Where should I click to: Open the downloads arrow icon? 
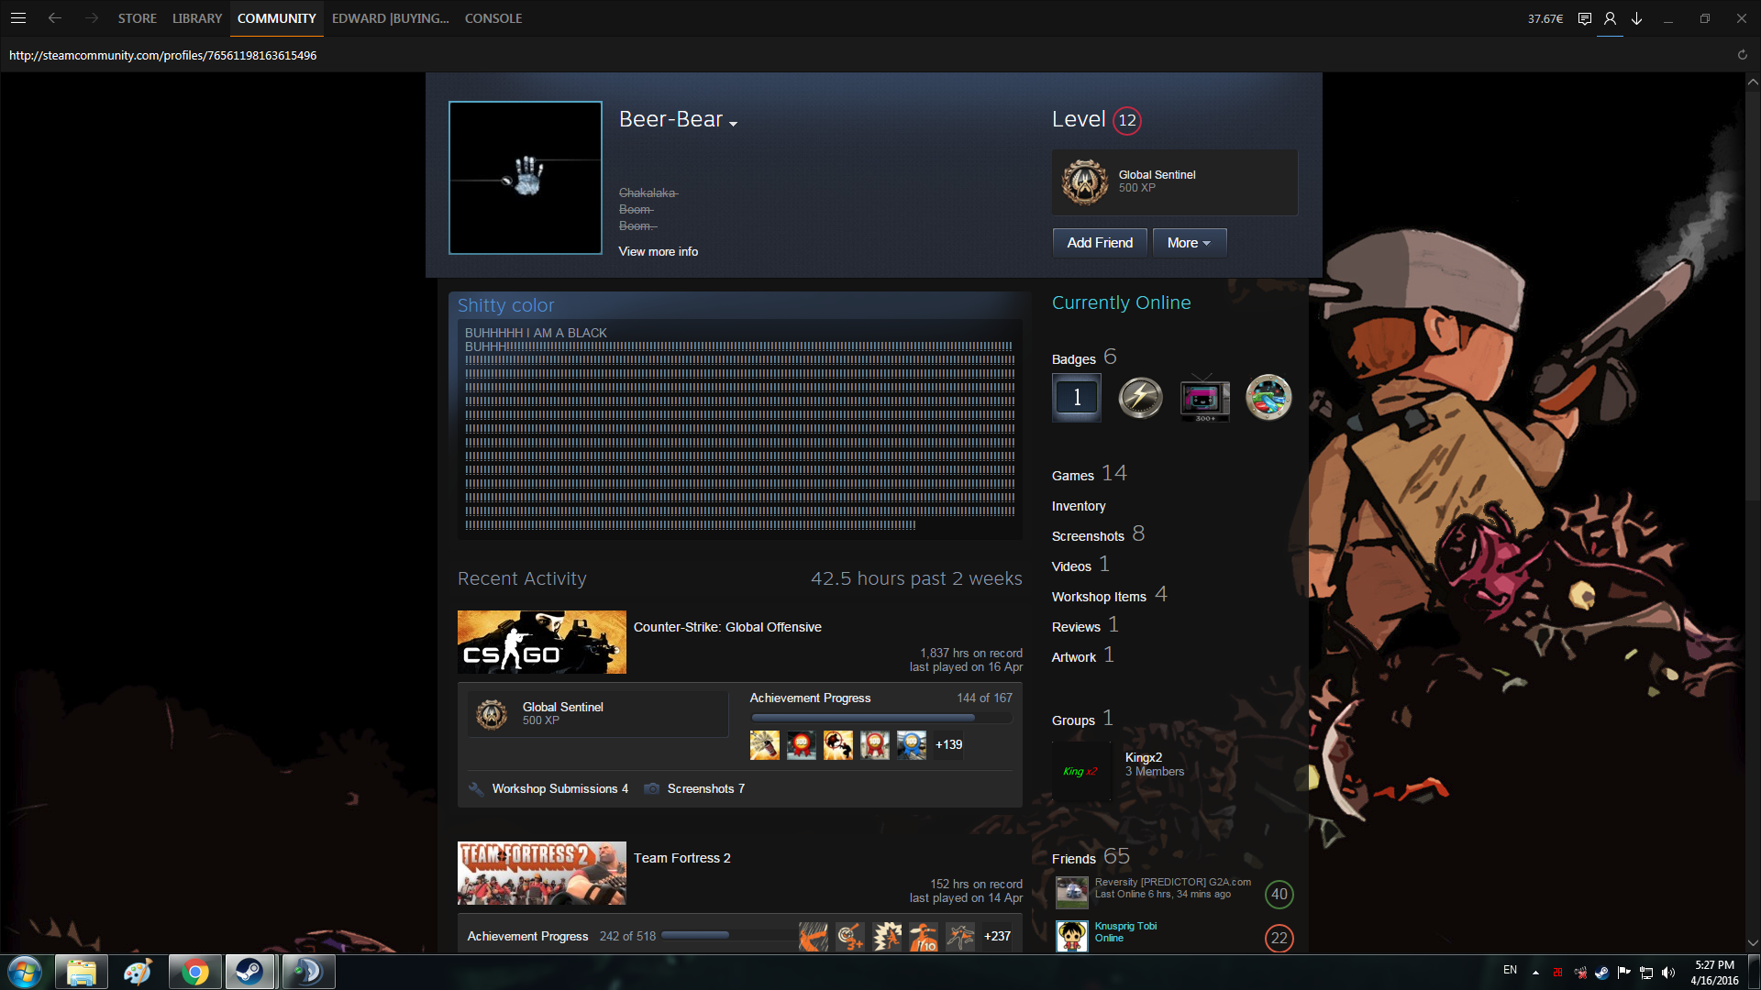(x=1636, y=18)
